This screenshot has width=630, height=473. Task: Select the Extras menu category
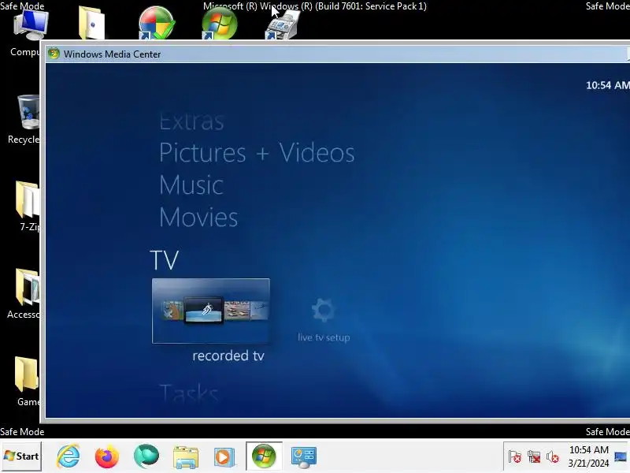tap(191, 122)
